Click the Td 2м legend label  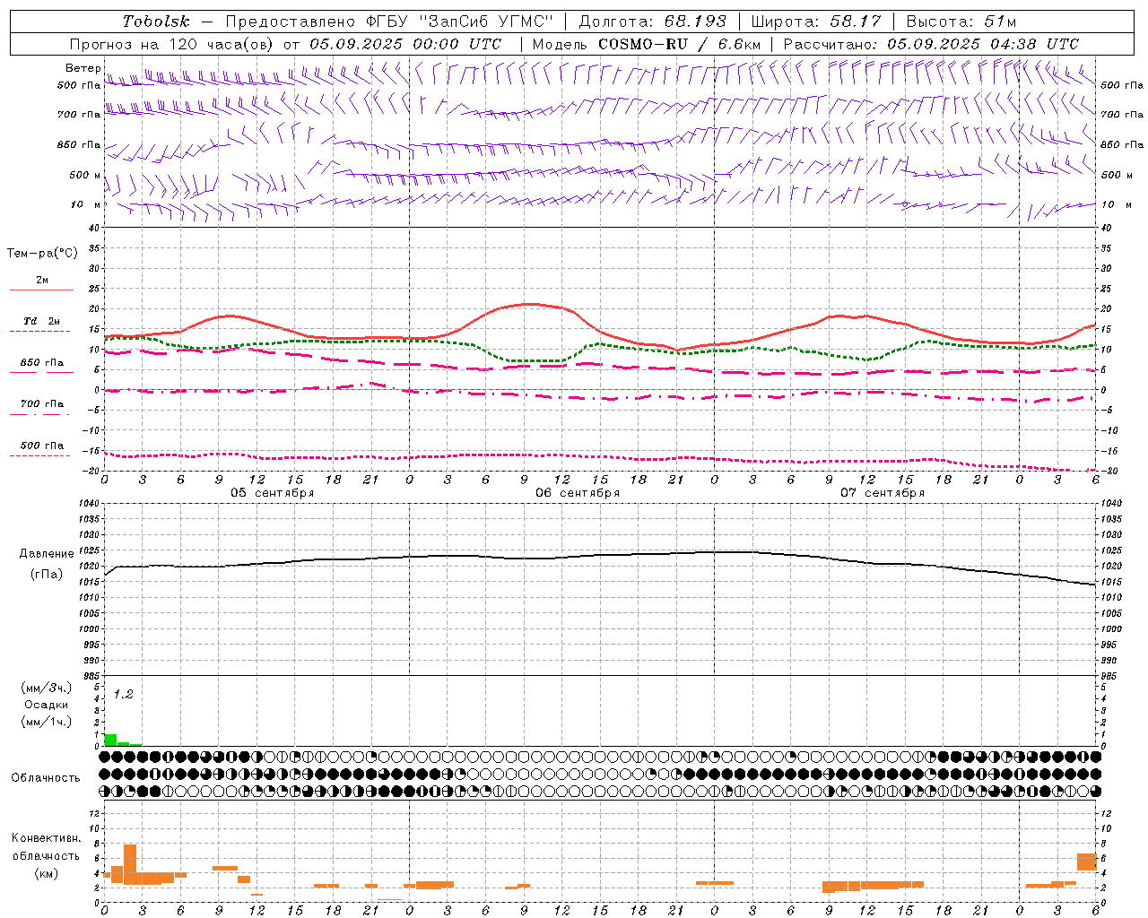41,321
